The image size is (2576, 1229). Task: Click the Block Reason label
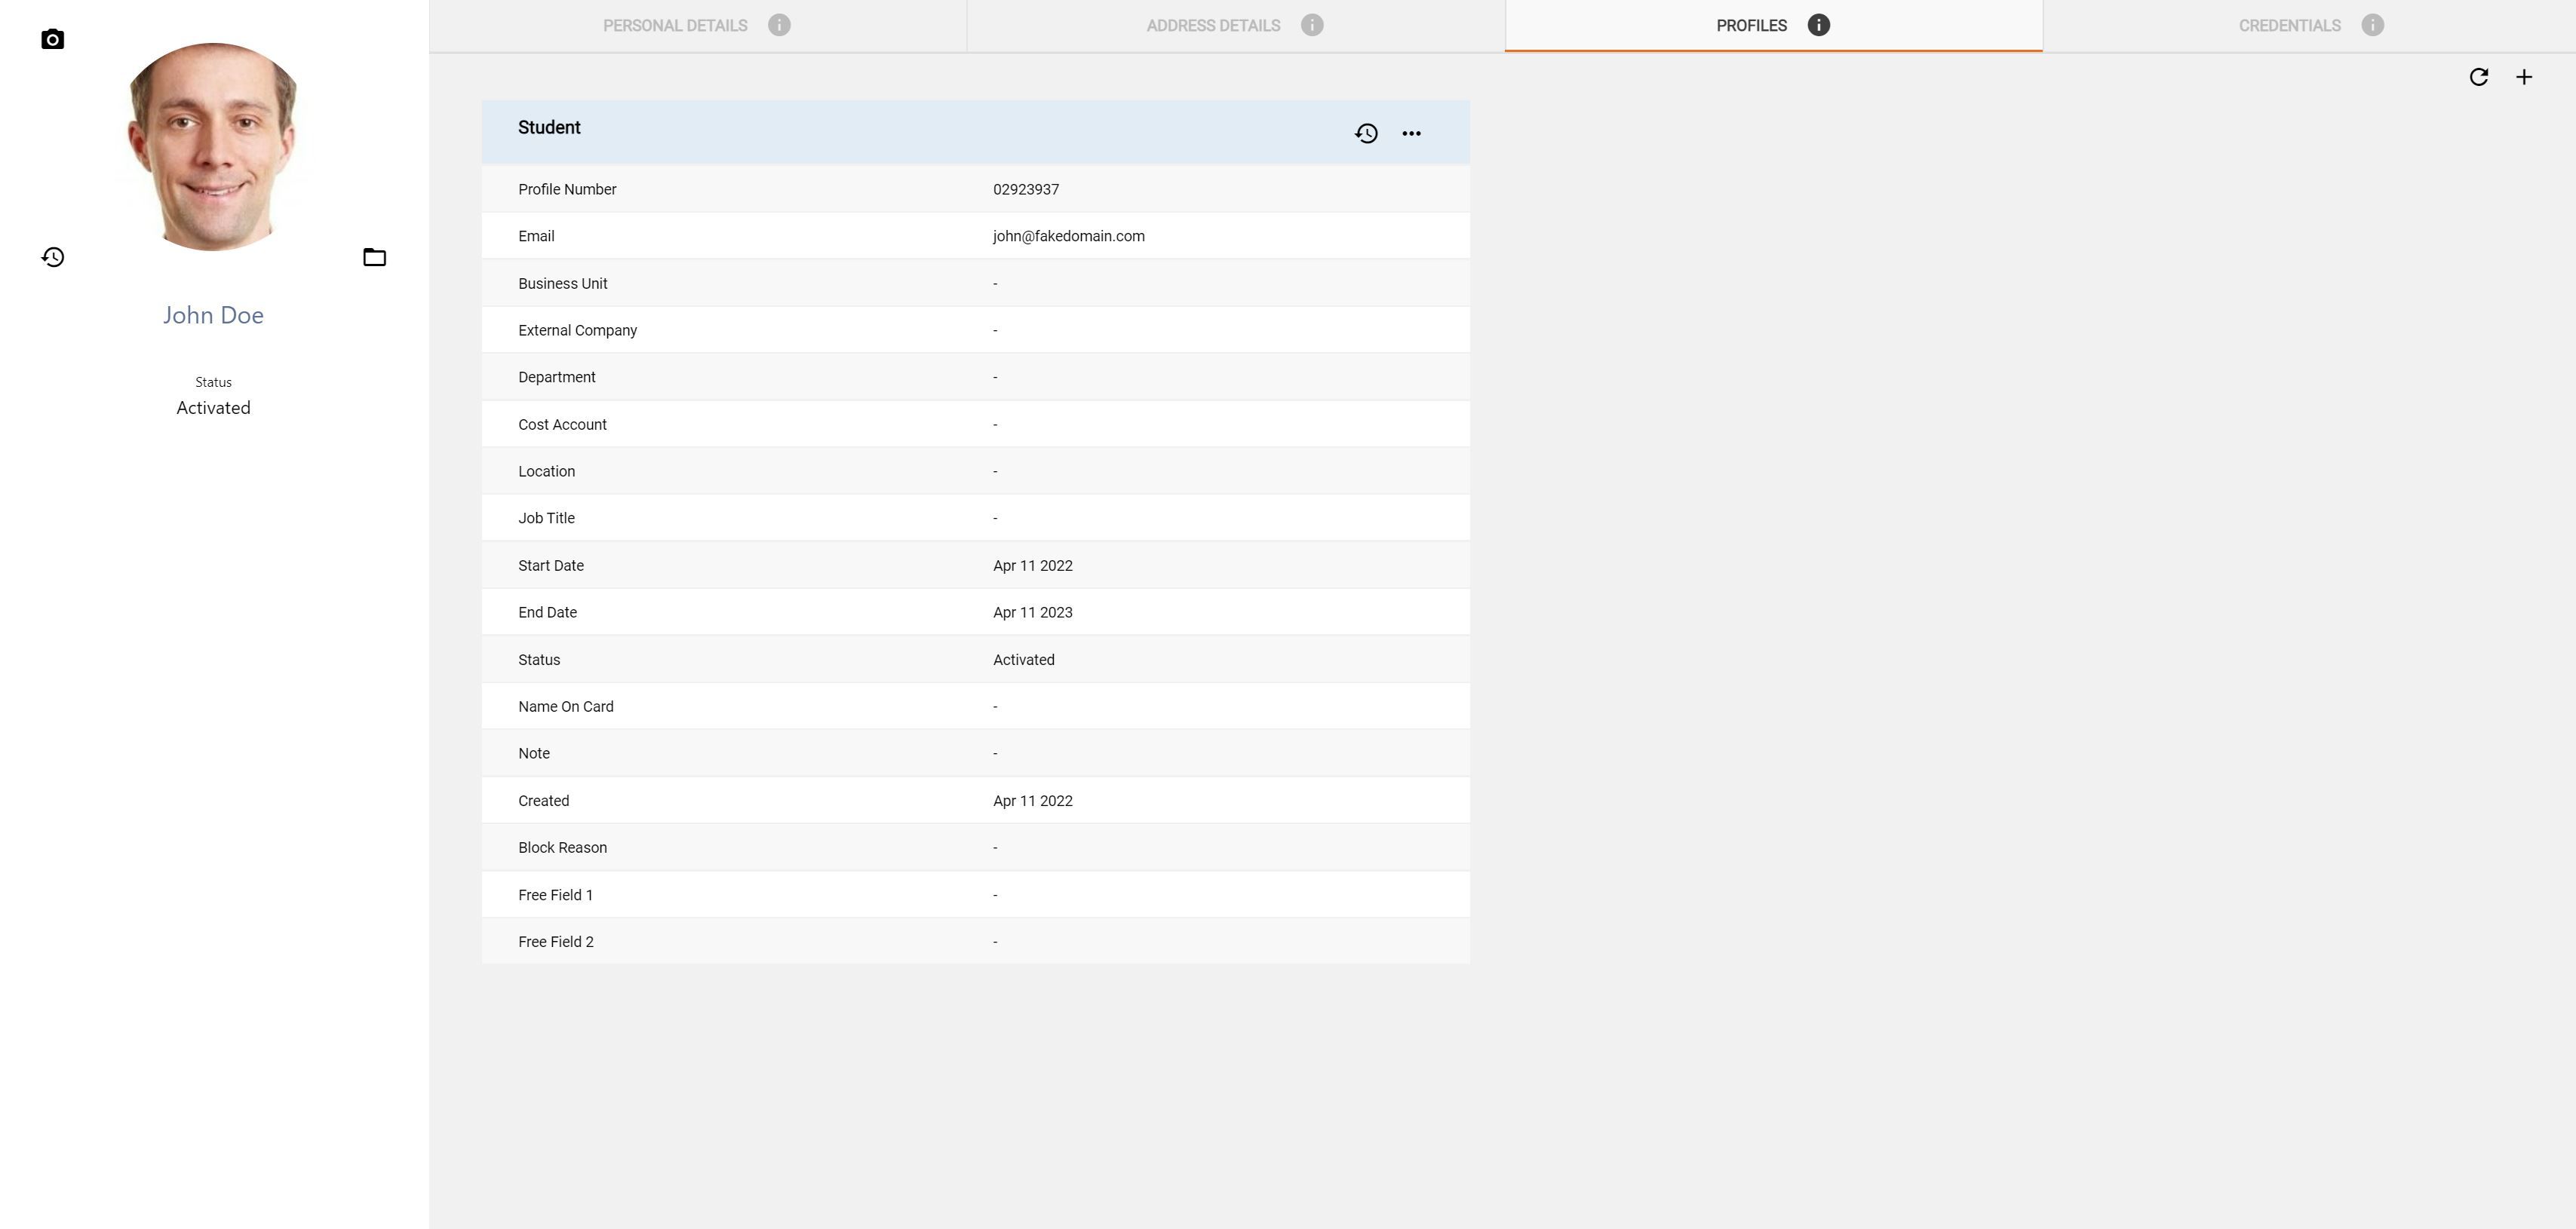click(563, 848)
